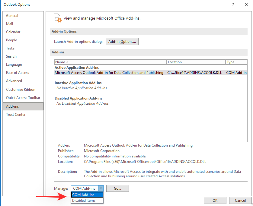Sort add-ins by Name column
This screenshot has width=253, height=206.
click(110, 62)
